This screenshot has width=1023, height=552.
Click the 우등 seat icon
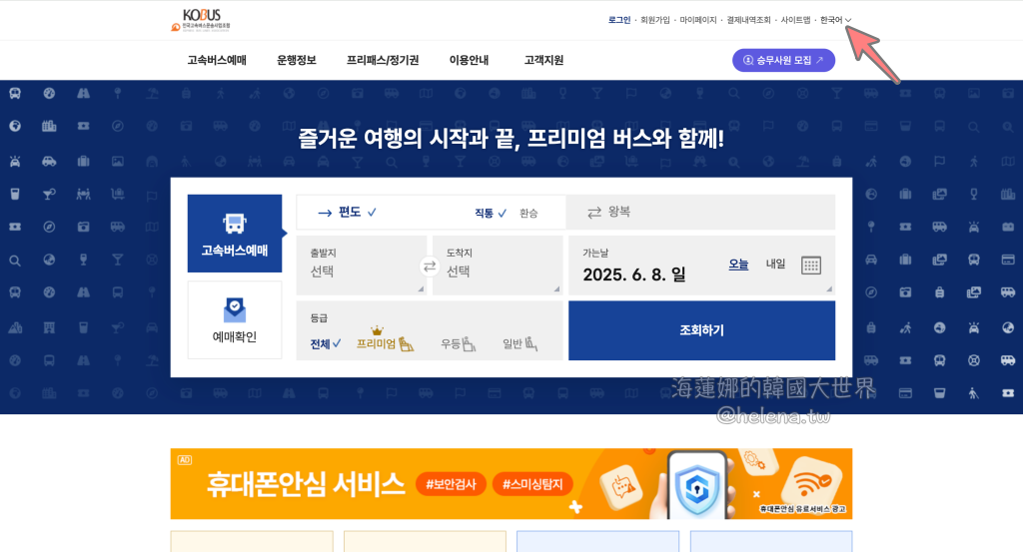(470, 344)
